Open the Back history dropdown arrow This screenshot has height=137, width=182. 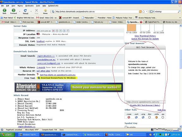[20, 11]
